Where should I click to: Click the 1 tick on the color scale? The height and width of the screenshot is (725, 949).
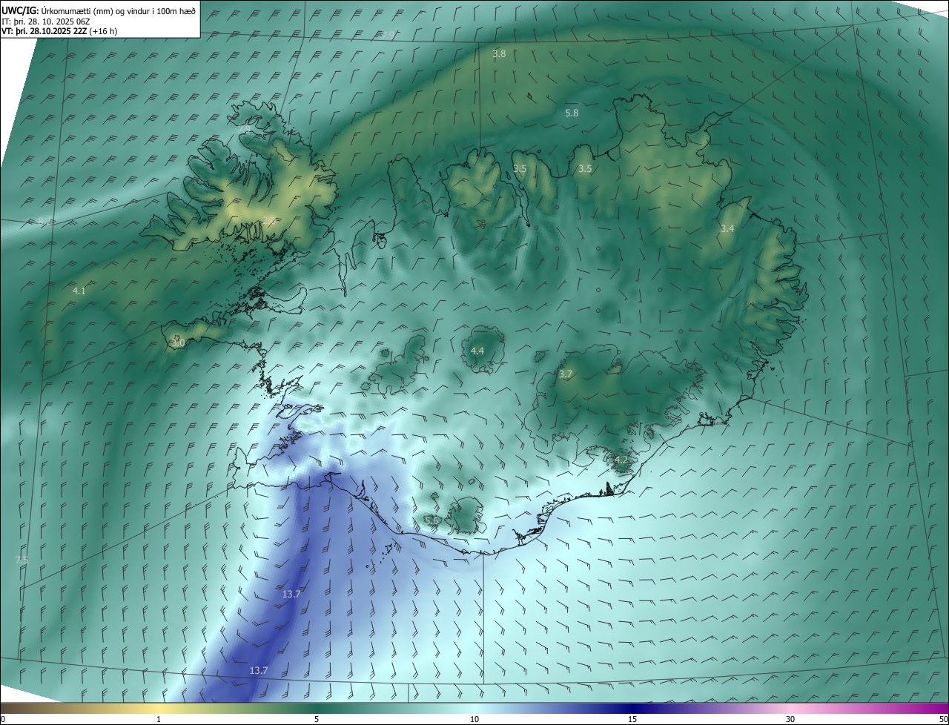[159, 719]
